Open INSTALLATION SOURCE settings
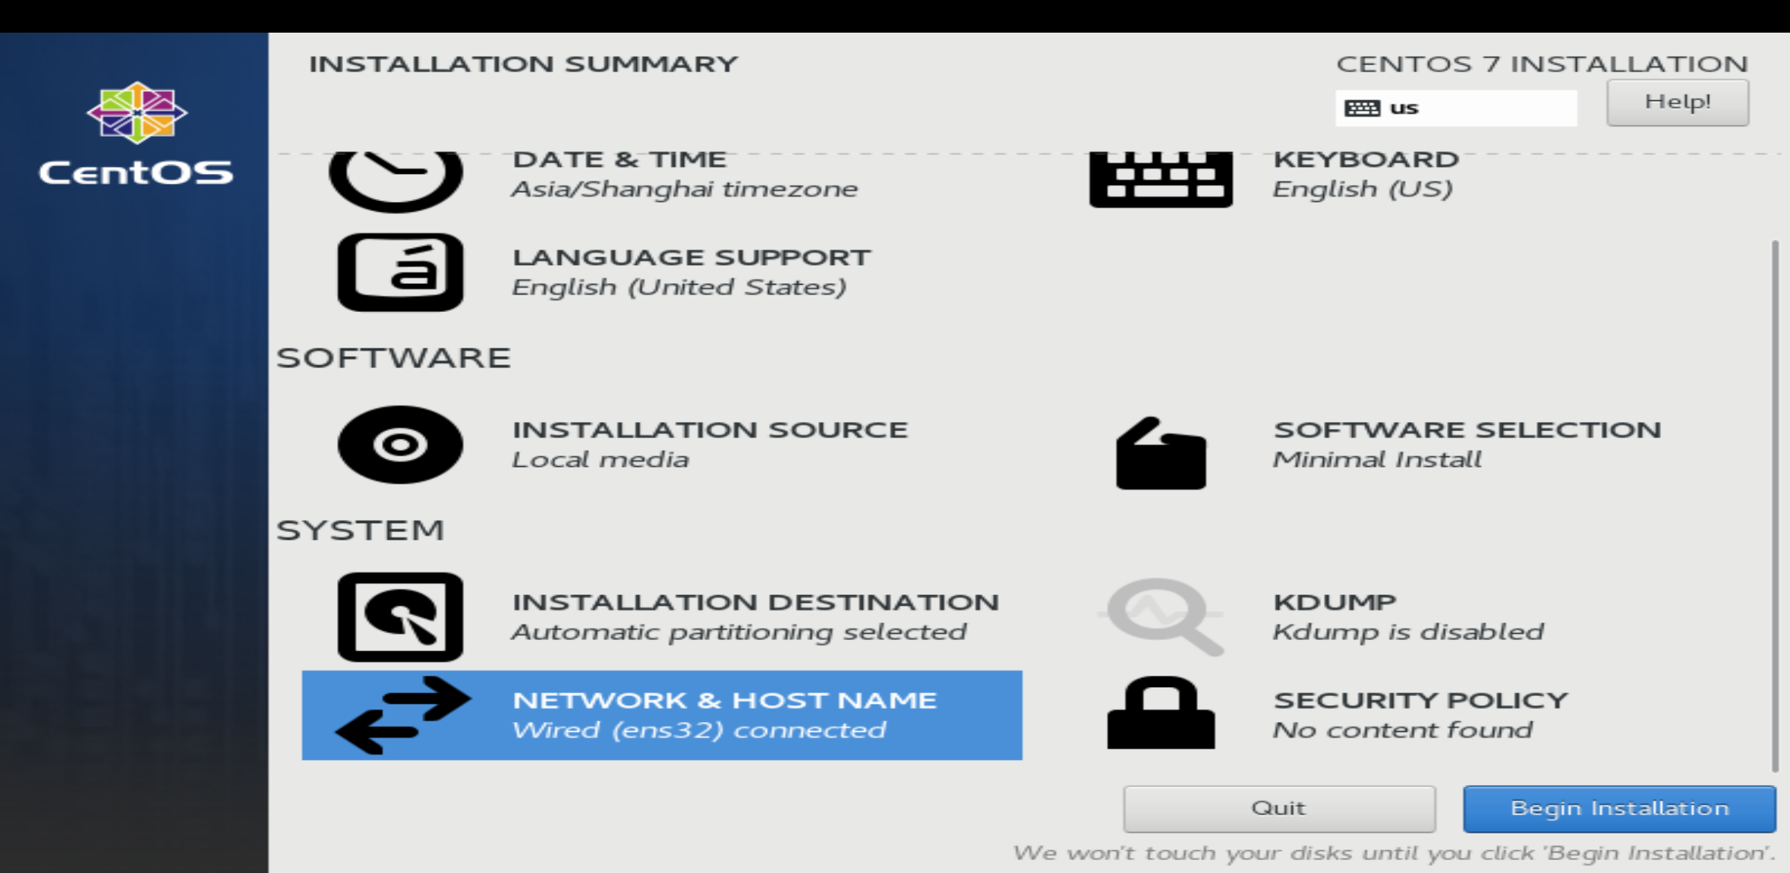 [x=662, y=445]
